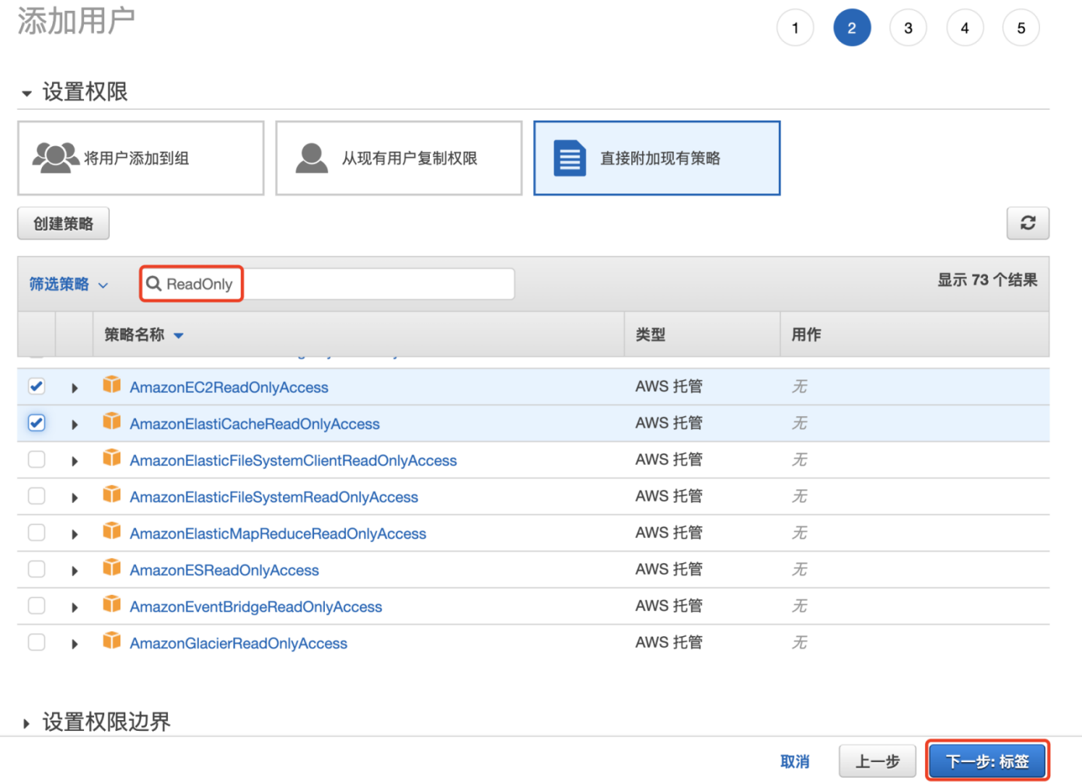
Task: Select the 直接附加现有策略 option
Action: pos(657,158)
